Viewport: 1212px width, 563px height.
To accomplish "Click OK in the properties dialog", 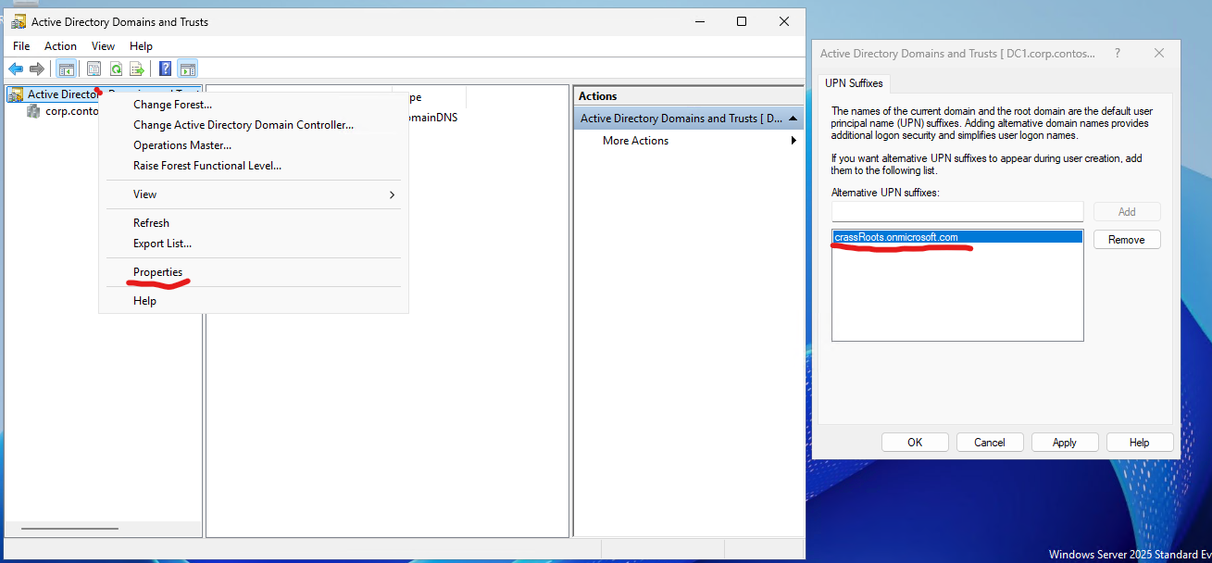I will 915,443.
